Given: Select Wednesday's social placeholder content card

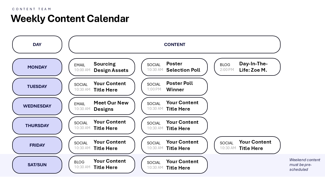Looking at the screenshot, I should pyautogui.click(x=174, y=106).
